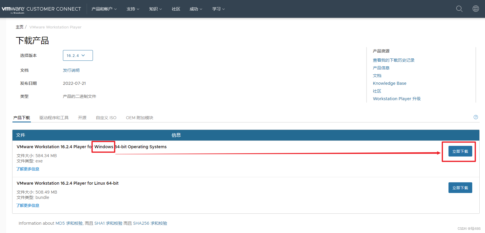Expand the 学习 menu
Viewport: 485px width, 233px height.
[218, 9]
